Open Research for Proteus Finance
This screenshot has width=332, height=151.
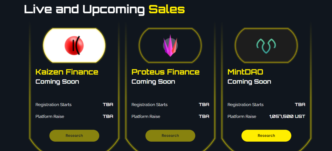pos(170,136)
